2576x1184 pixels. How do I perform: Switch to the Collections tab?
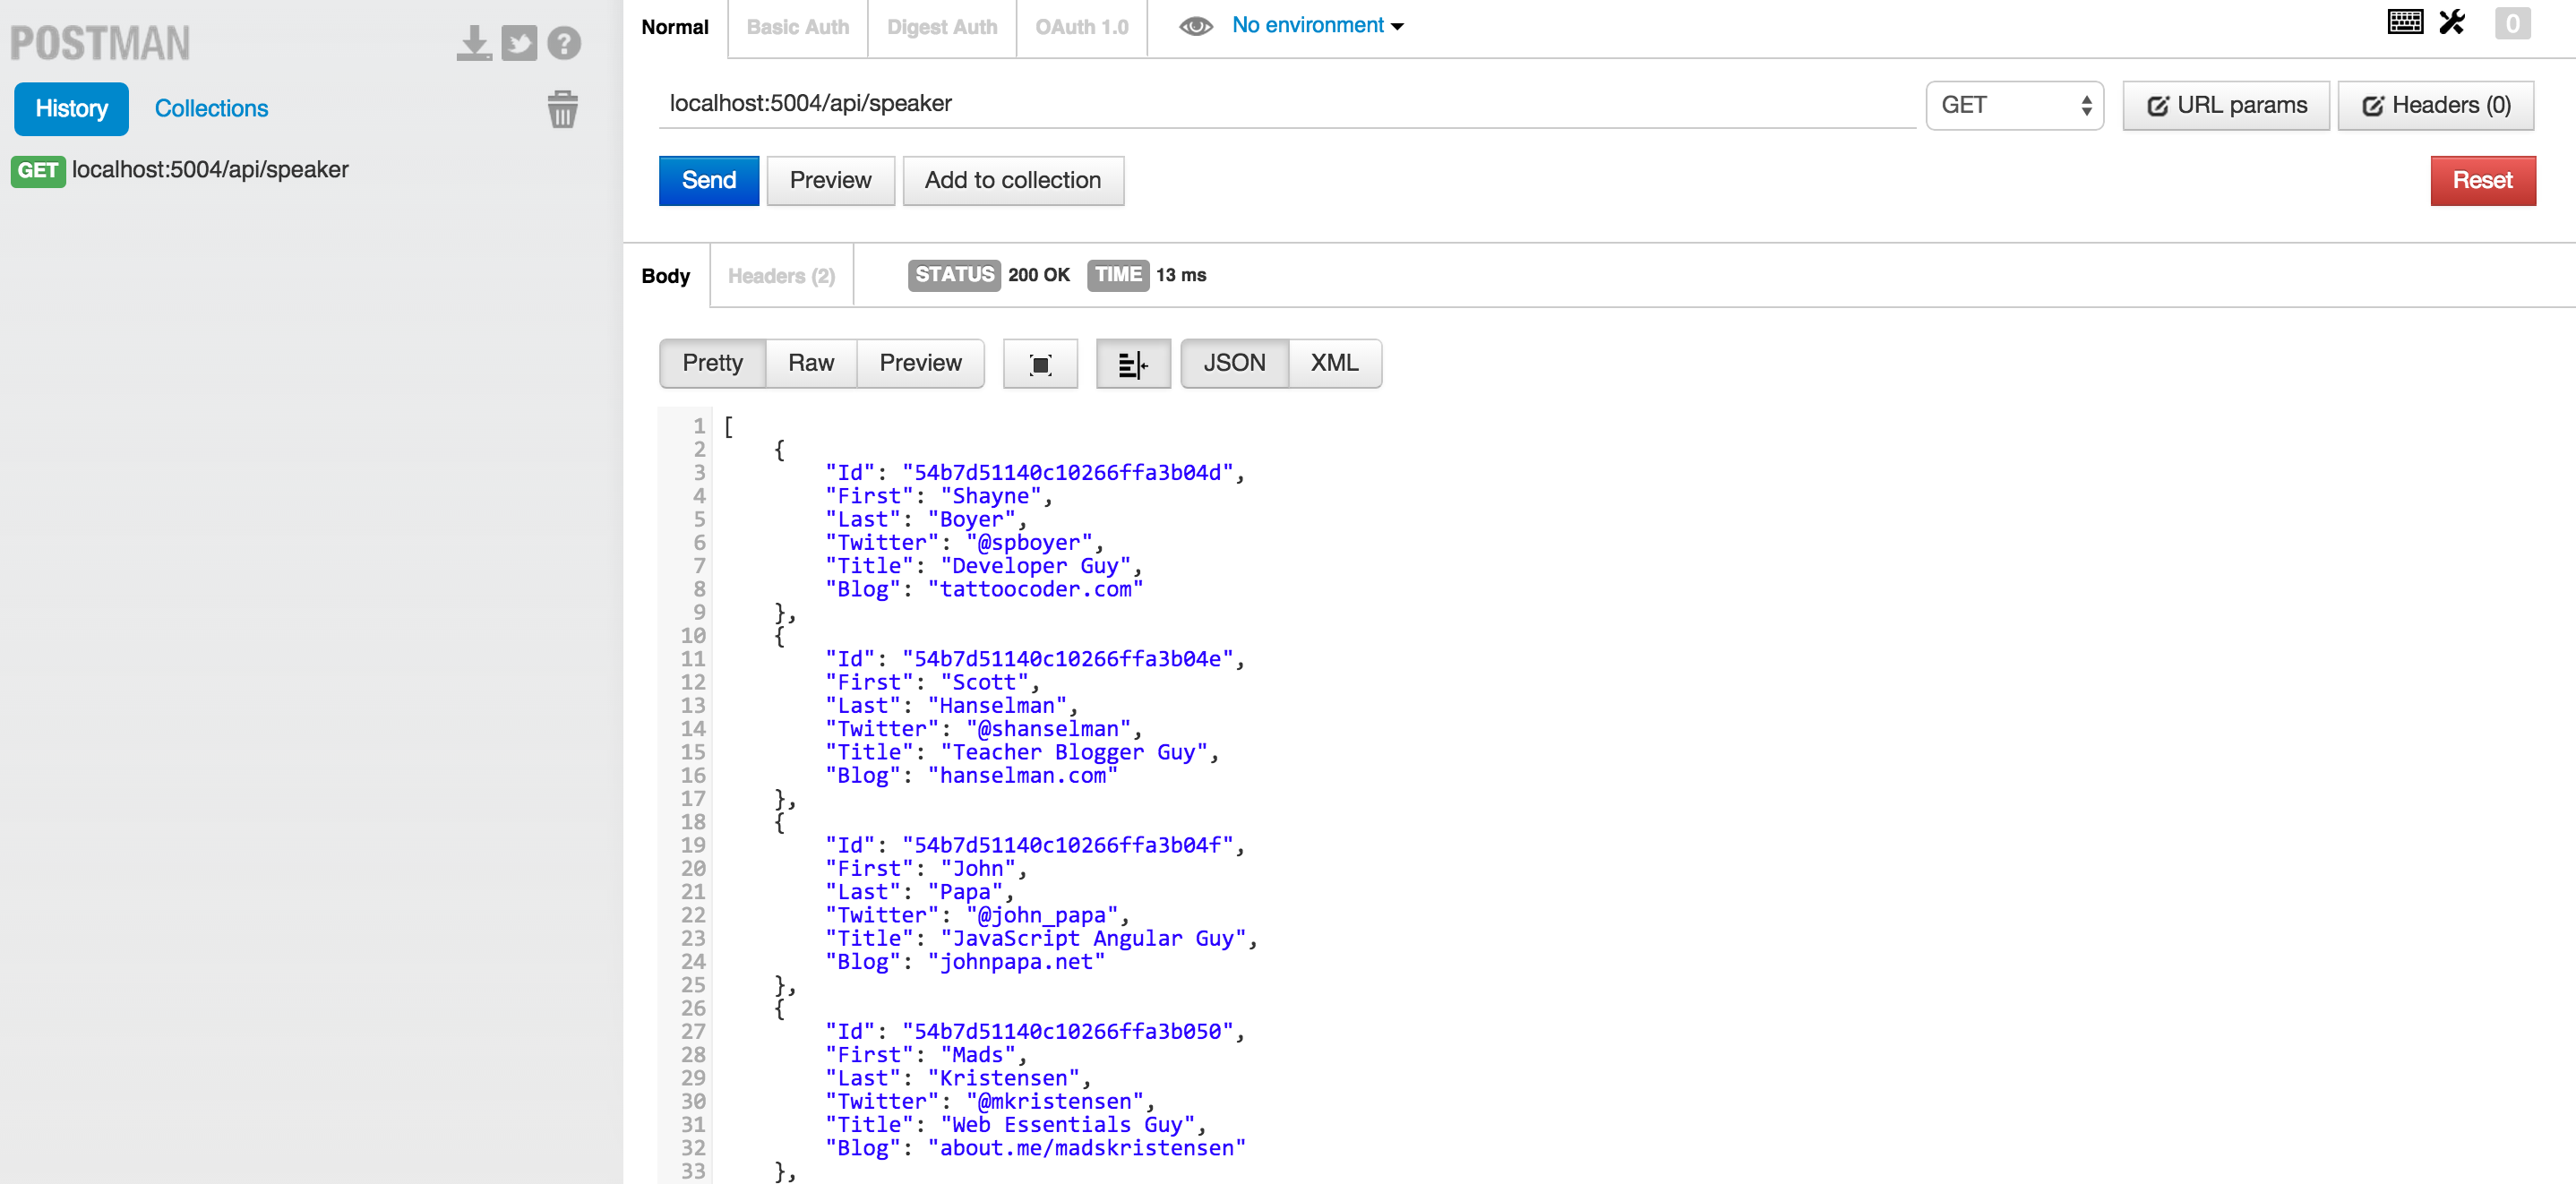coord(211,108)
